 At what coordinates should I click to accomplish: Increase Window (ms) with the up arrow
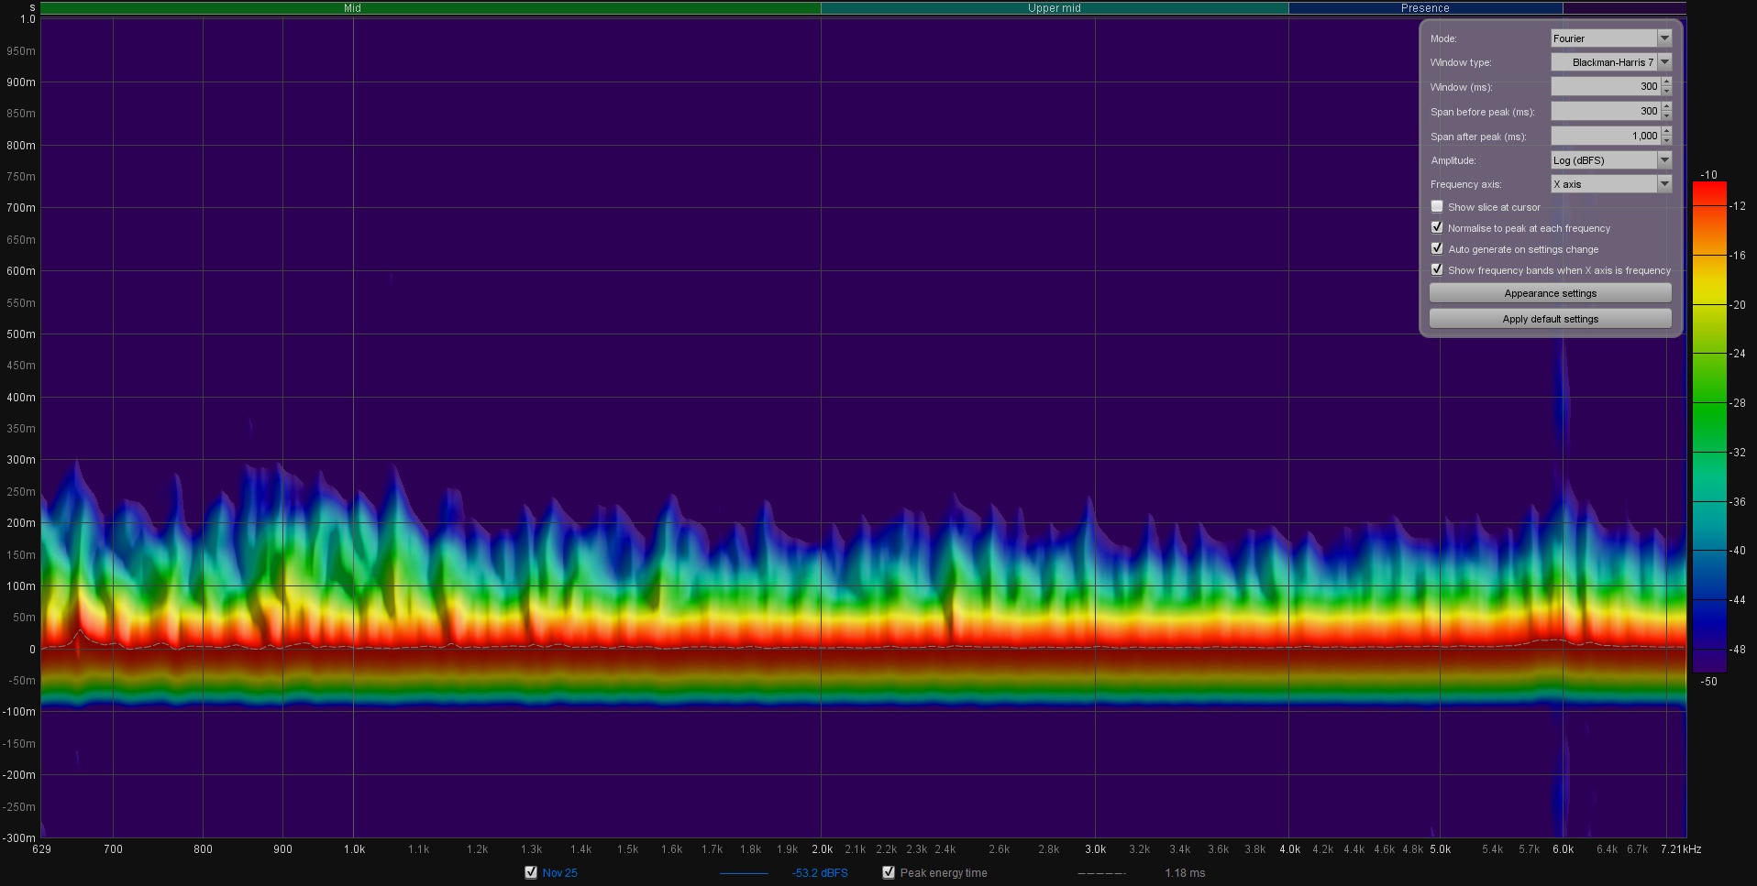point(1666,82)
